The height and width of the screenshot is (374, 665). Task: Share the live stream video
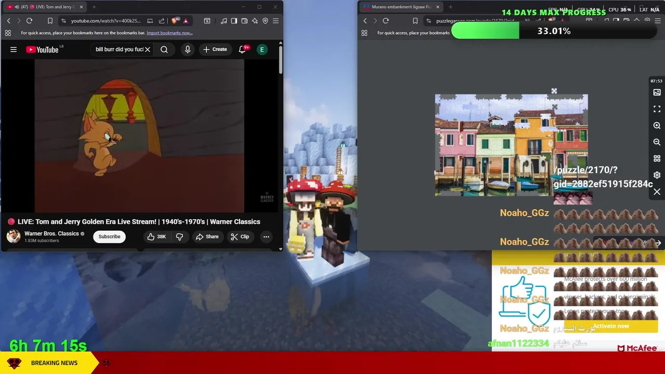tap(207, 236)
